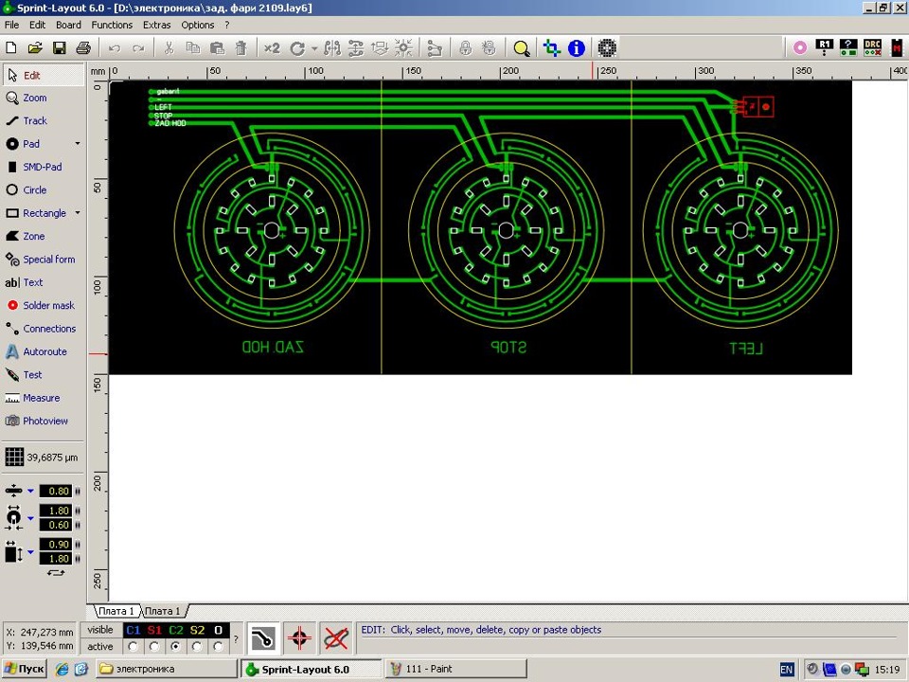Mirror selection vertically

356,48
